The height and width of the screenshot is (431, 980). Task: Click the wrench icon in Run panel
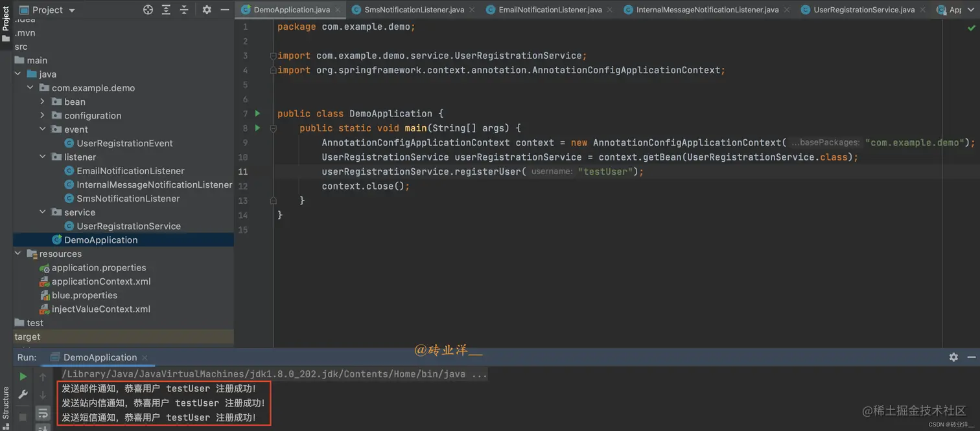pos(23,394)
